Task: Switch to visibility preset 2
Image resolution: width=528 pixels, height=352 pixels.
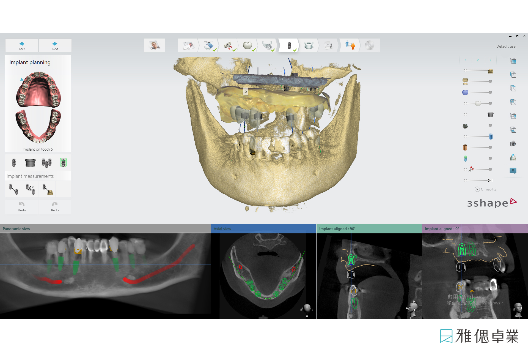Action: tap(478, 60)
